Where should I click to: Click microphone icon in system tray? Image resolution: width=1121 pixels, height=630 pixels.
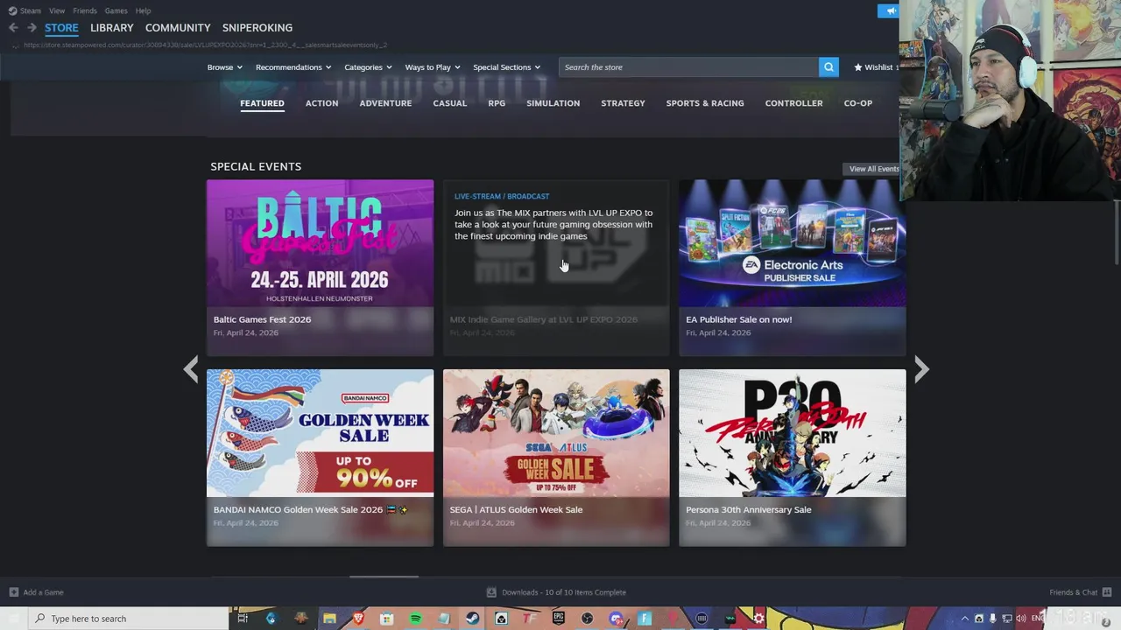click(x=993, y=619)
